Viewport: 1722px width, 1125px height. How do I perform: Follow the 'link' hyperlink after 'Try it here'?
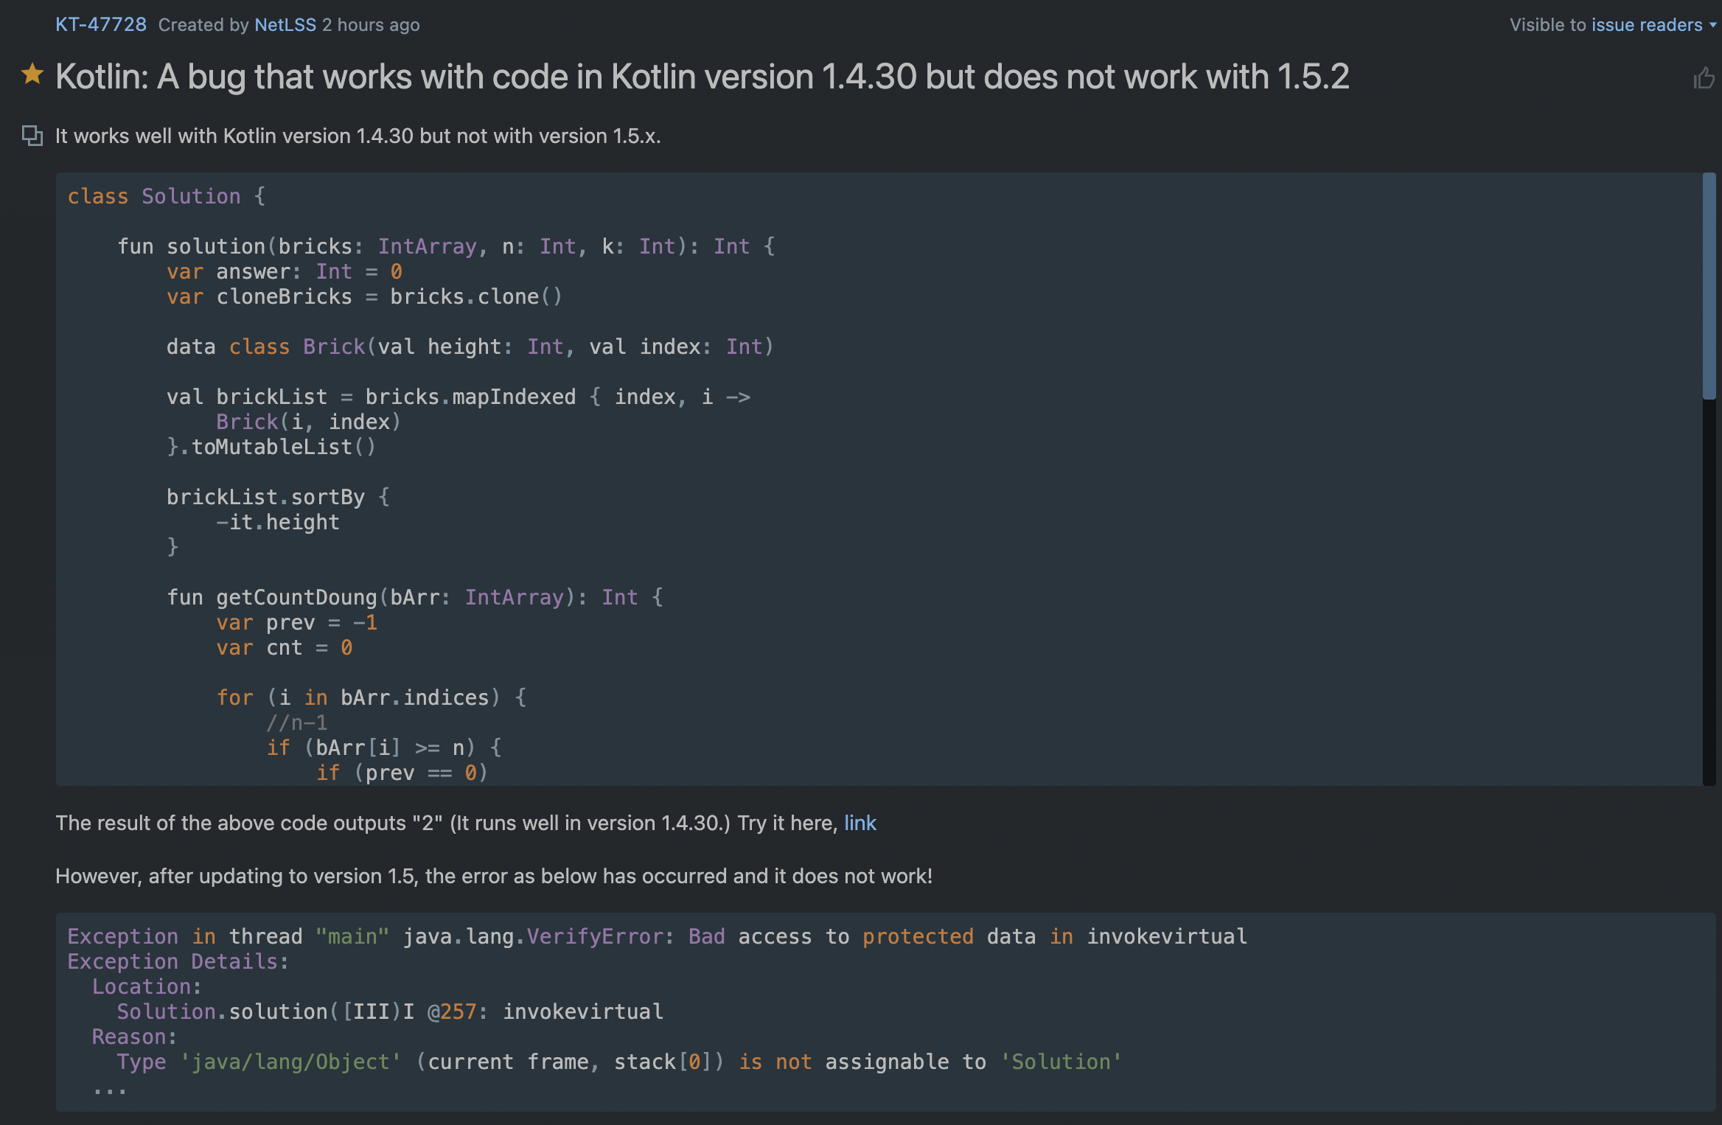(x=860, y=823)
